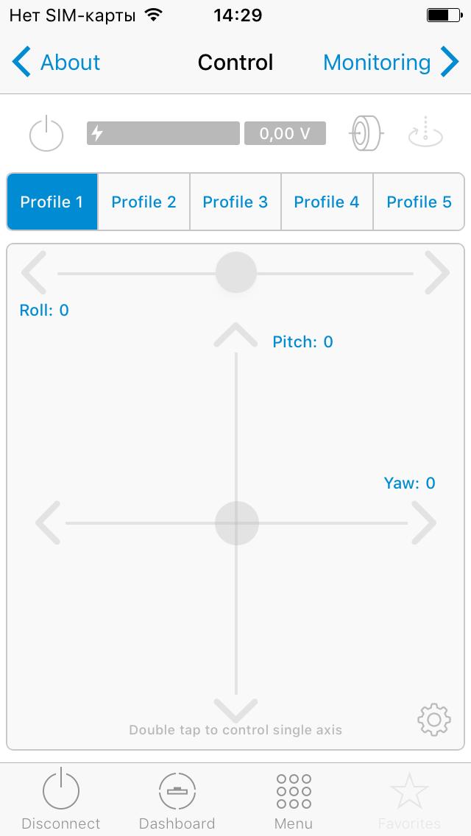Viewport: 471px width, 836px height.
Task: Select Profile 1
Action: [x=52, y=202]
